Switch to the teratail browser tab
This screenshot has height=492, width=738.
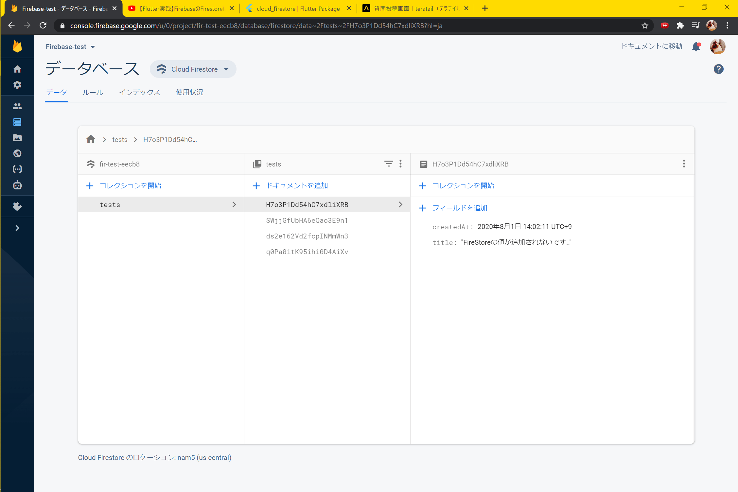(415, 9)
